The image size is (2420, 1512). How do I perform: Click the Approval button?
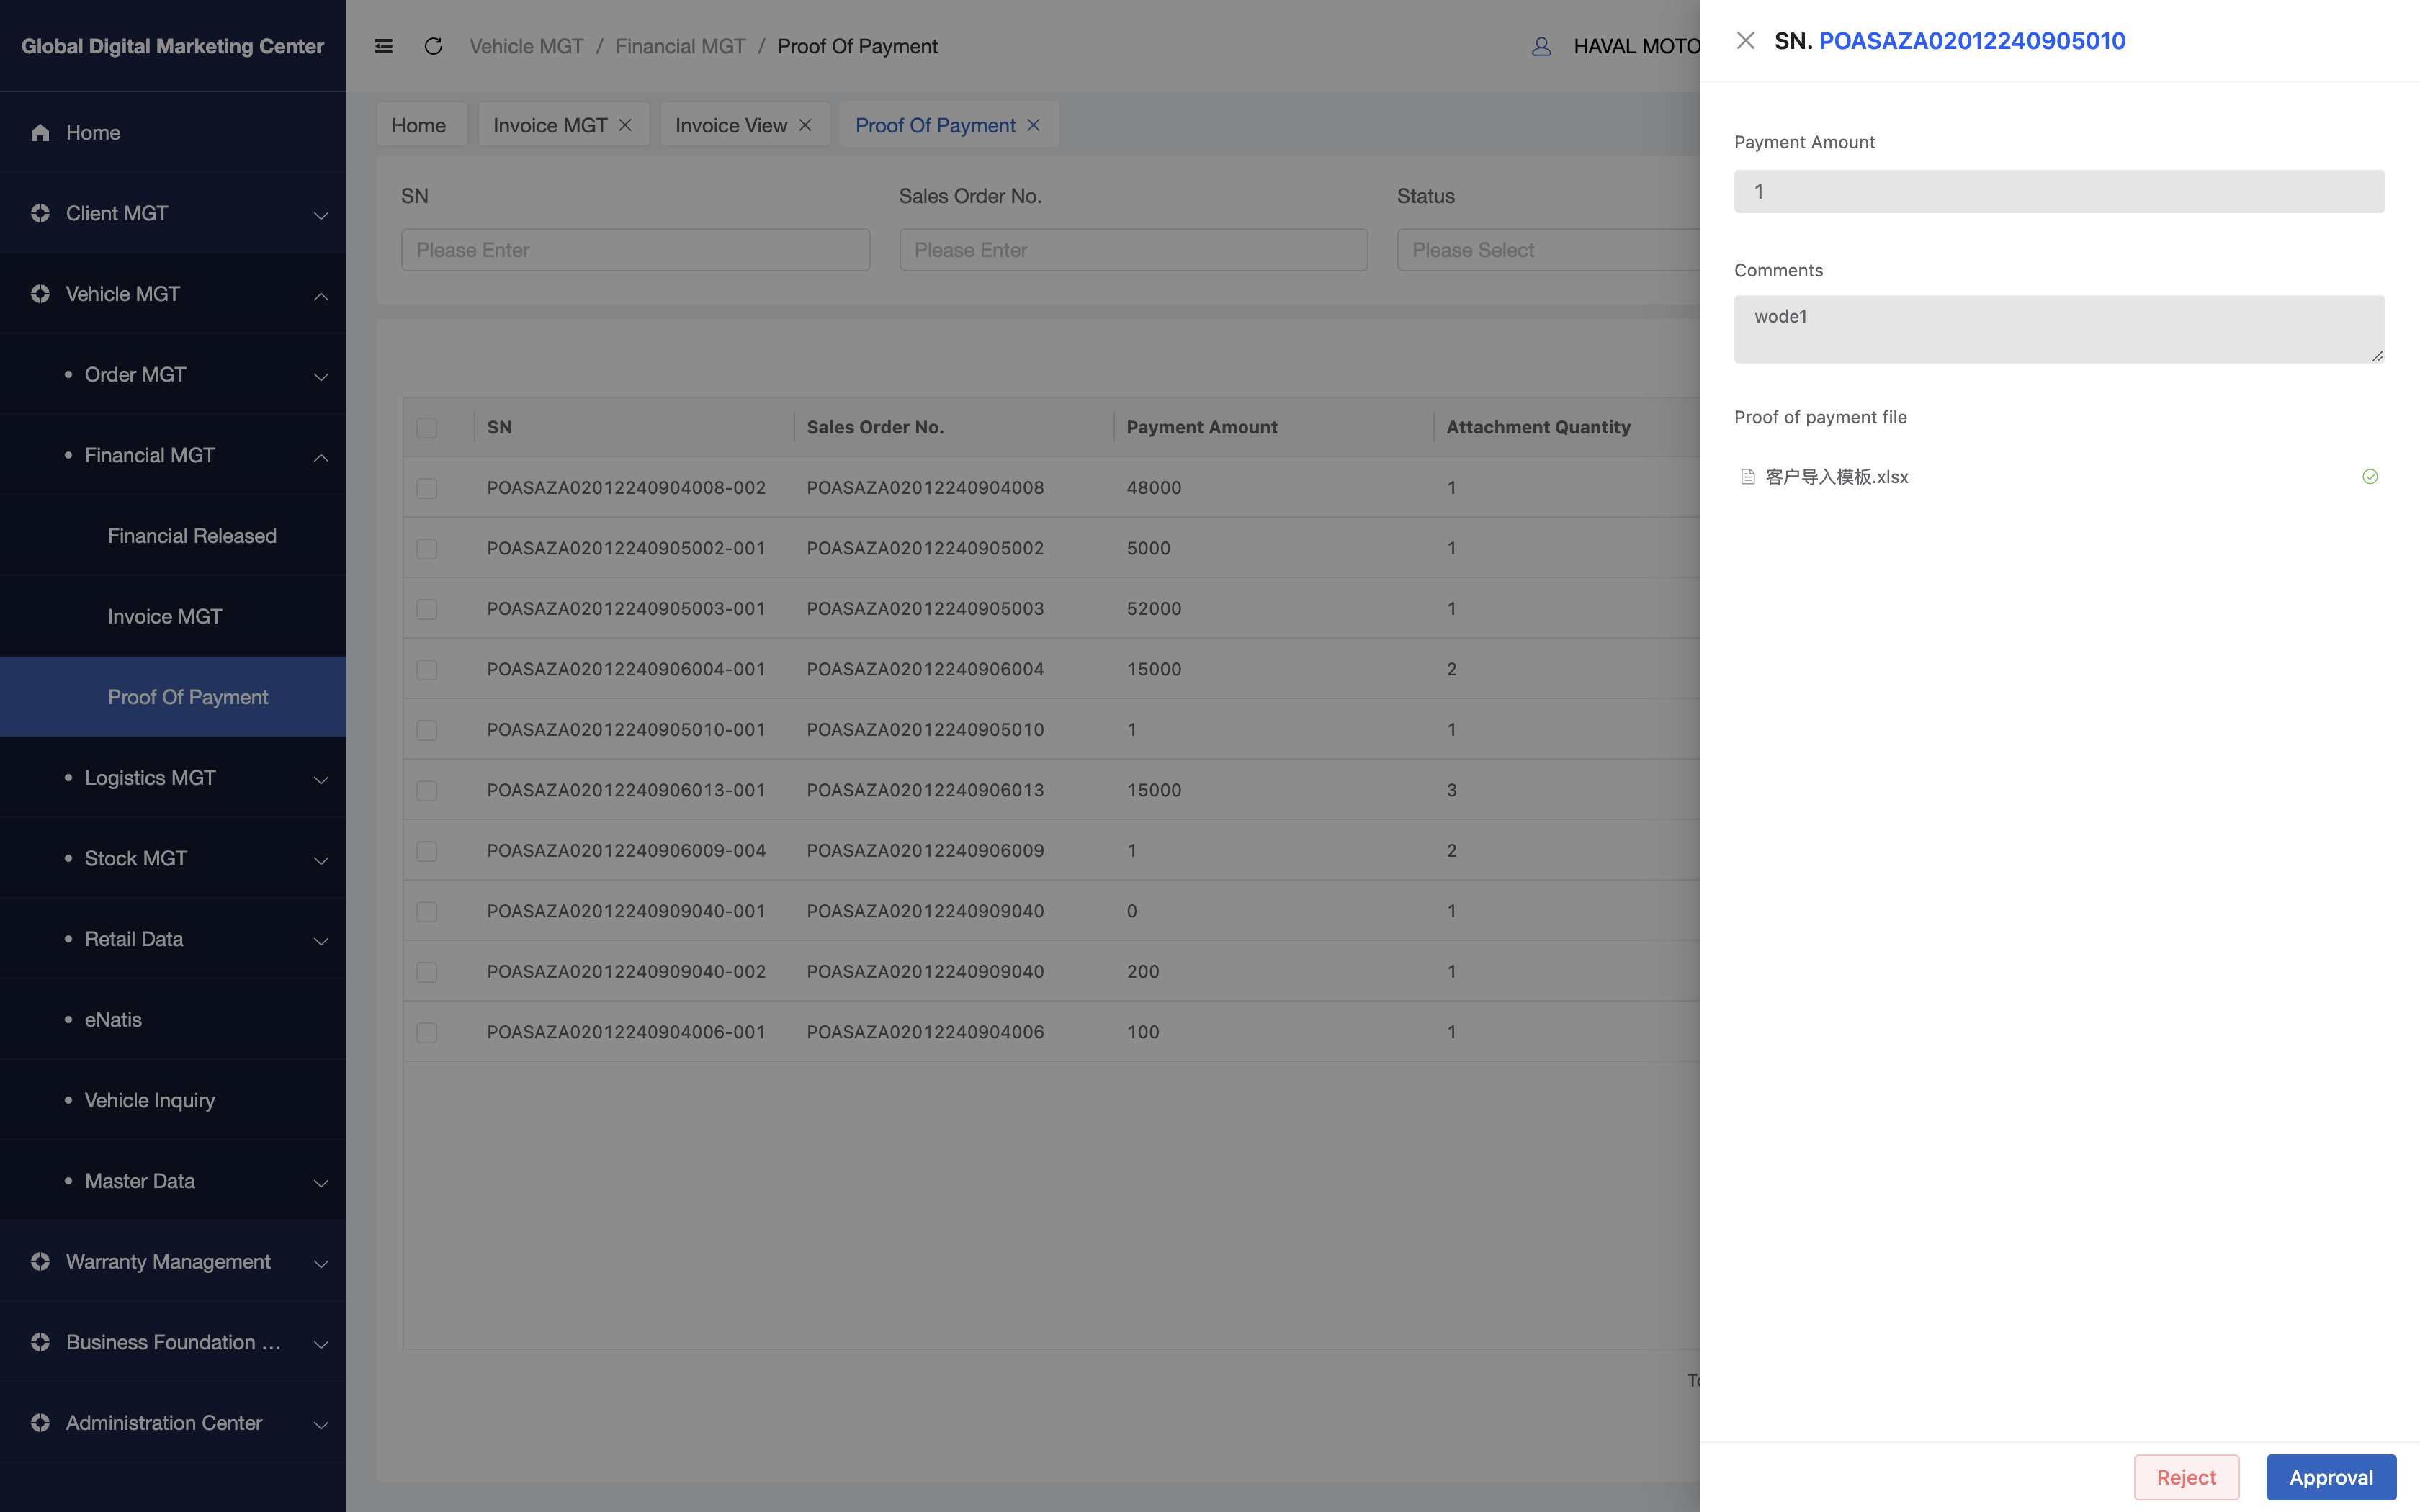[x=2330, y=1477]
